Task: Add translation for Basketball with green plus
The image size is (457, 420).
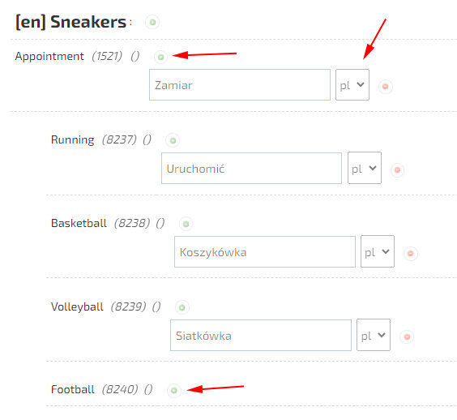Action: (186, 224)
